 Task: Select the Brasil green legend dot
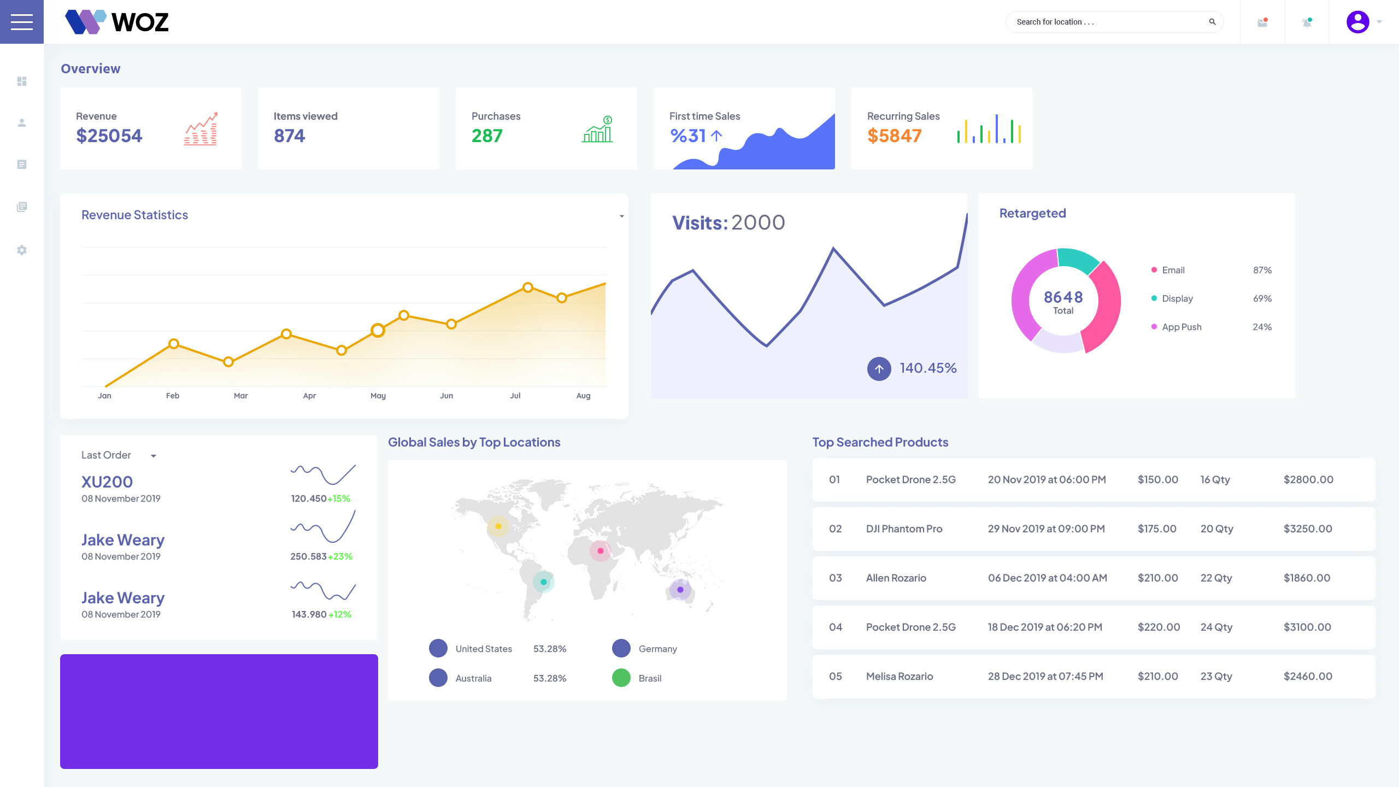pyautogui.click(x=621, y=678)
